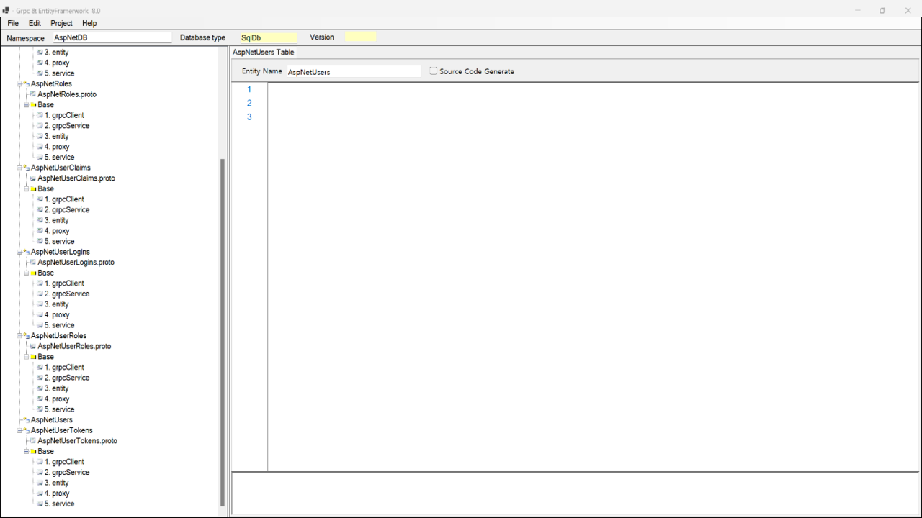Click the AspNetUsers table node icon

tap(26, 420)
